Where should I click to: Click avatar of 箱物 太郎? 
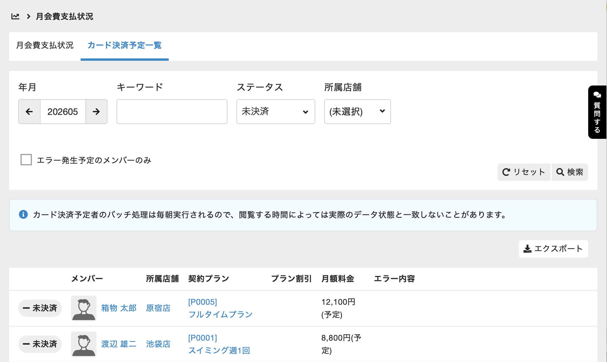[84, 308]
